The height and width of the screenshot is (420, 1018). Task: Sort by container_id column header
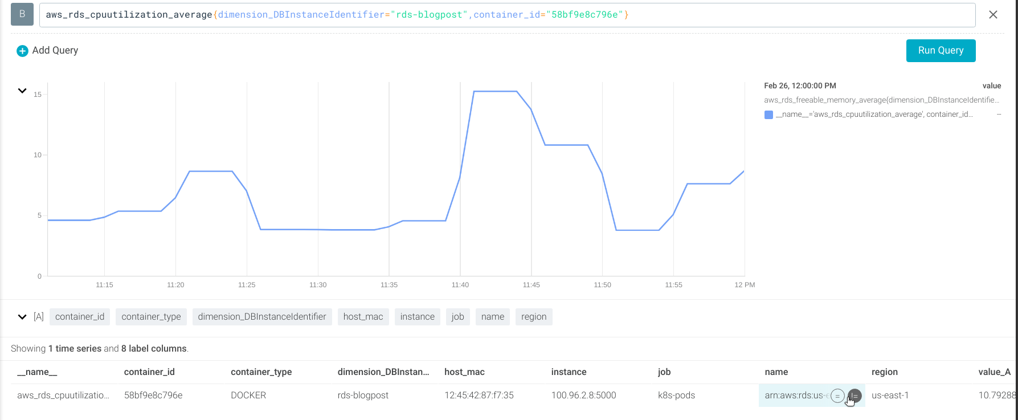[x=149, y=372]
